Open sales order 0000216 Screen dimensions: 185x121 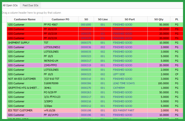click(86, 101)
